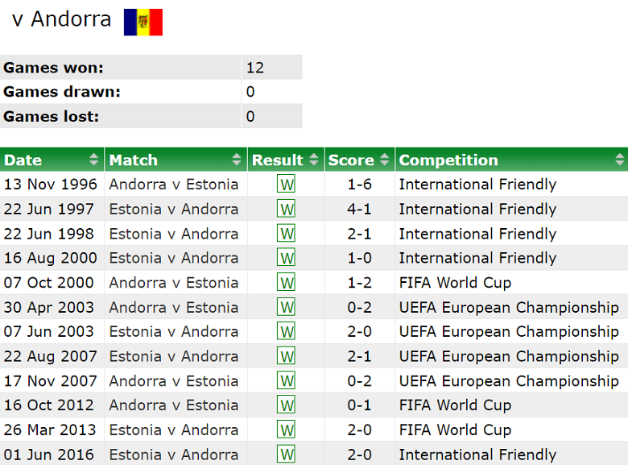Sort table by Score column arrows
The image size is (628, 465).
(x=384, y=160)
